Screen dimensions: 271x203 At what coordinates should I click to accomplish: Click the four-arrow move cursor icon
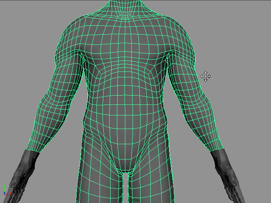point(206,77)
